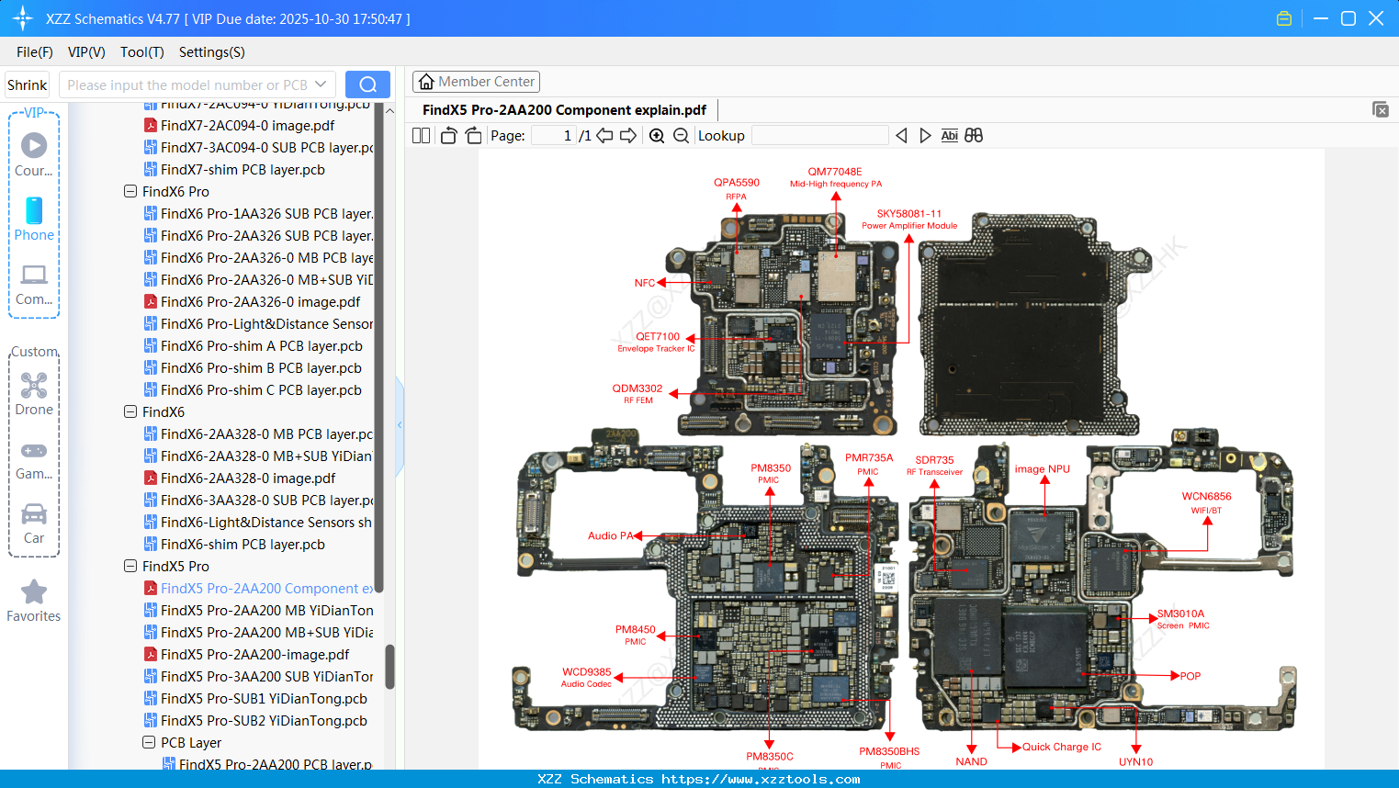The image size is (1399, 788).
Task: Collapse the PCB Layer tree node
Action: 149,743
